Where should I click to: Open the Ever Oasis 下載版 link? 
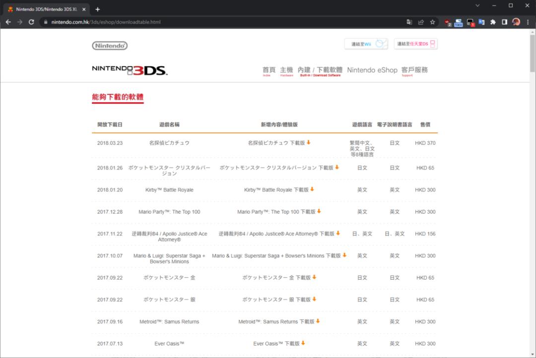pyautogui.click(x=276, y=344)
